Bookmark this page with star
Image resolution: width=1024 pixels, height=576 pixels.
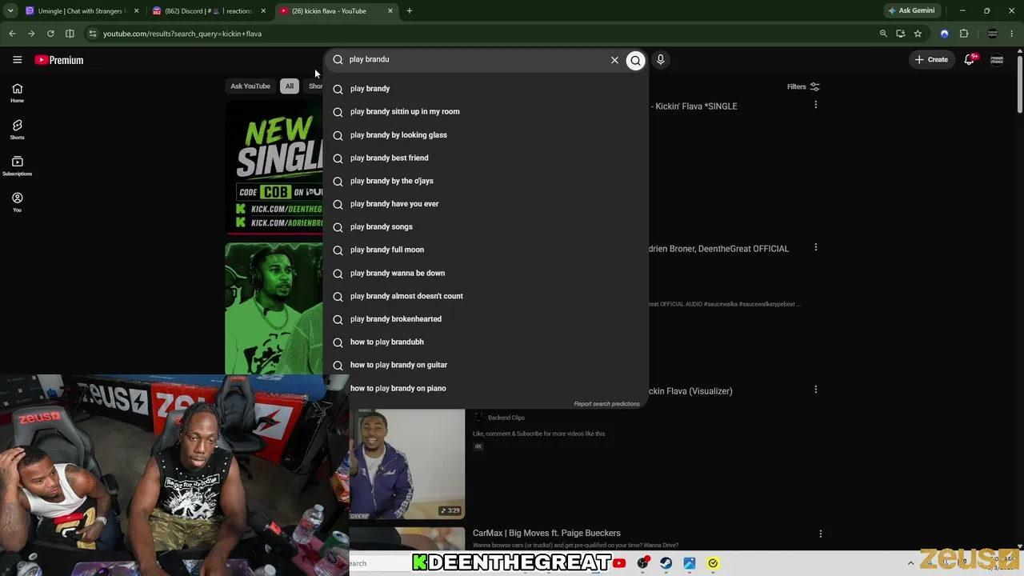pos(918,34)
